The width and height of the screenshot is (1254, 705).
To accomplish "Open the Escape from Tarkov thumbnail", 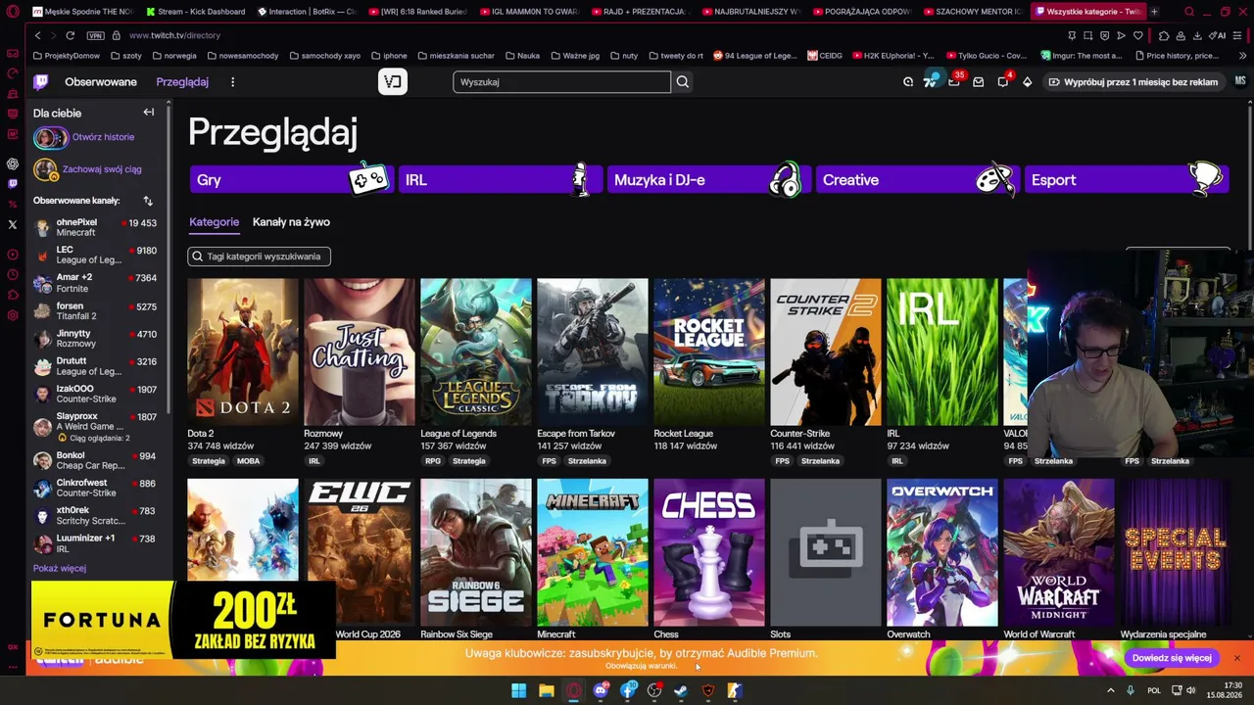I will [593, 352].
